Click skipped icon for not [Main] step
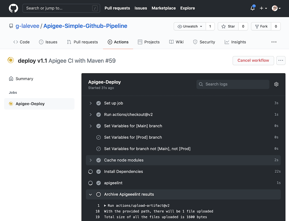This screenshot has height=221, width=289. click(99, 149)
